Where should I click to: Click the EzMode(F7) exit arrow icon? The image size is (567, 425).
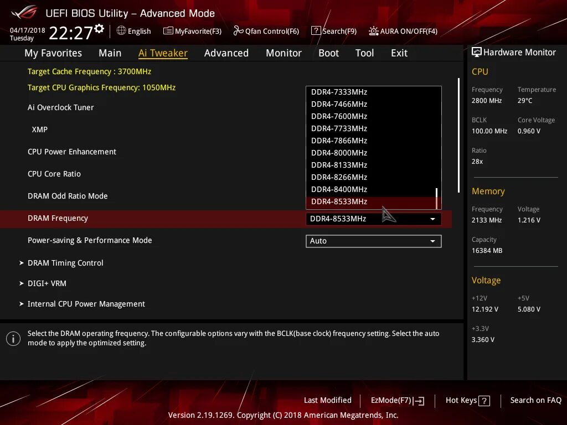419,401
